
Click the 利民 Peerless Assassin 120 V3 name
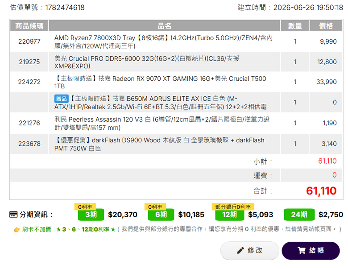(x=162, y=123)
